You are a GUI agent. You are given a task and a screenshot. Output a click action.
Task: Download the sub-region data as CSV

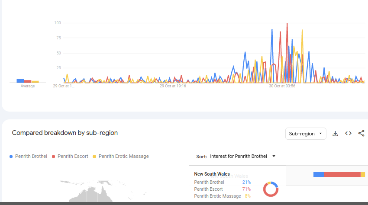tap(335, 134)
